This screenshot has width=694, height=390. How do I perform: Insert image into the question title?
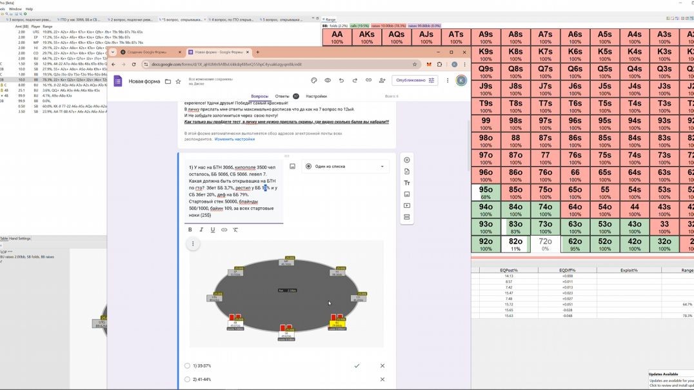pos(293,166)
